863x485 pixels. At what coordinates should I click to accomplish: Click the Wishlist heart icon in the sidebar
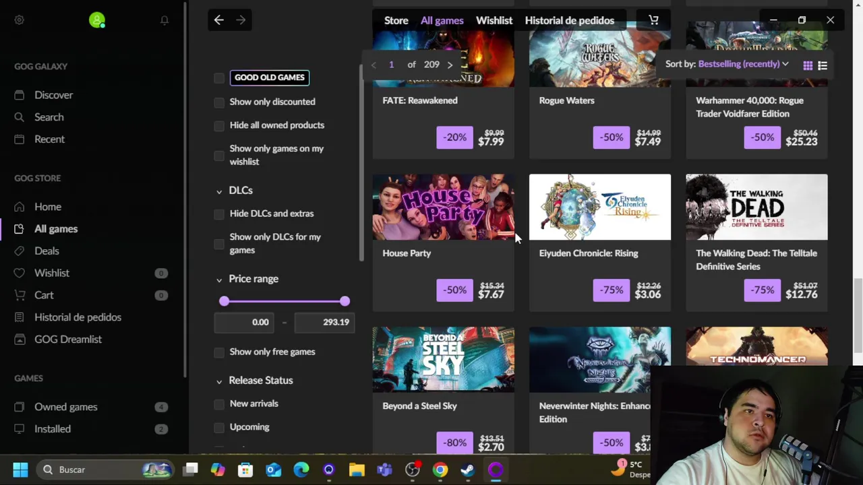(20, 273)
